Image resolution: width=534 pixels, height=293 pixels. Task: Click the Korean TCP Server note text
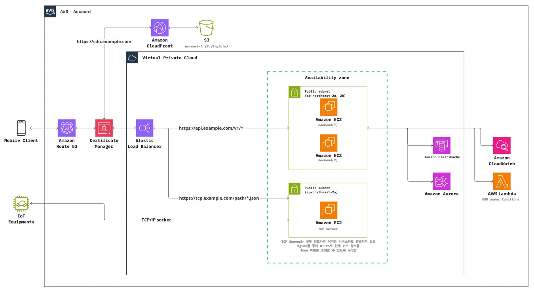[328, 246]
